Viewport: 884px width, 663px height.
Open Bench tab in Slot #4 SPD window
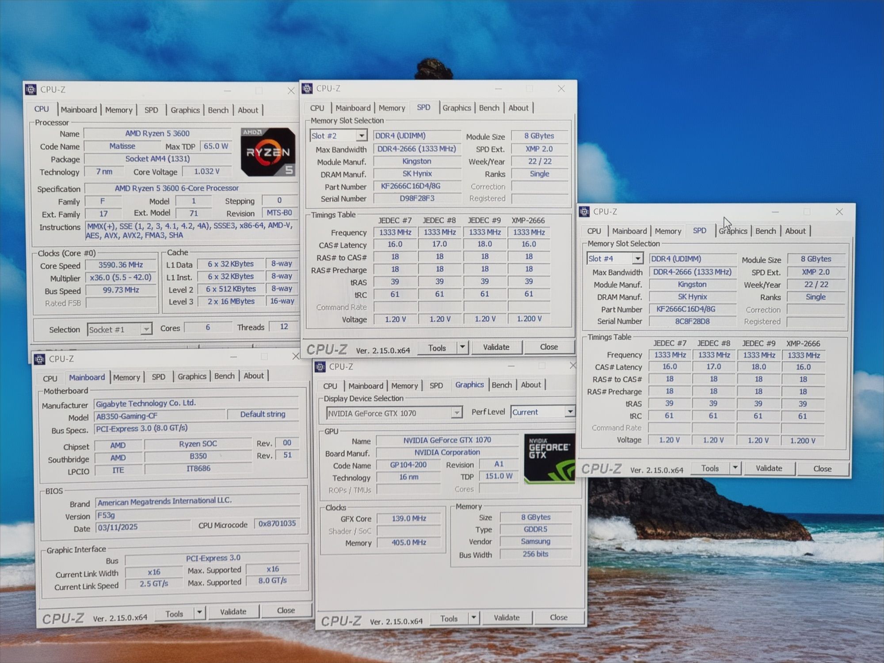(x=766, y=231)
